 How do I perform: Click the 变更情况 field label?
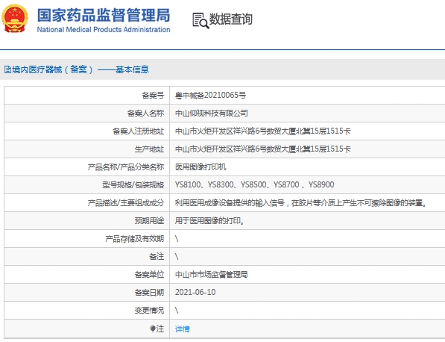(149, 310)
